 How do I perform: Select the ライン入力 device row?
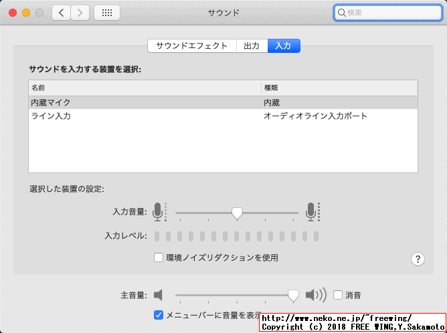[x=223, y=116]
